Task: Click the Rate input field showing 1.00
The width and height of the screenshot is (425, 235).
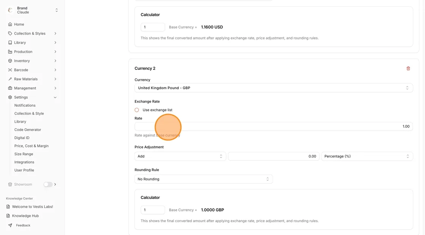Action: point(274,126)
